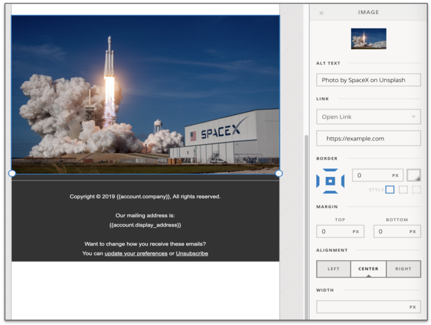Set alignment to Left

tap(334, 269)
